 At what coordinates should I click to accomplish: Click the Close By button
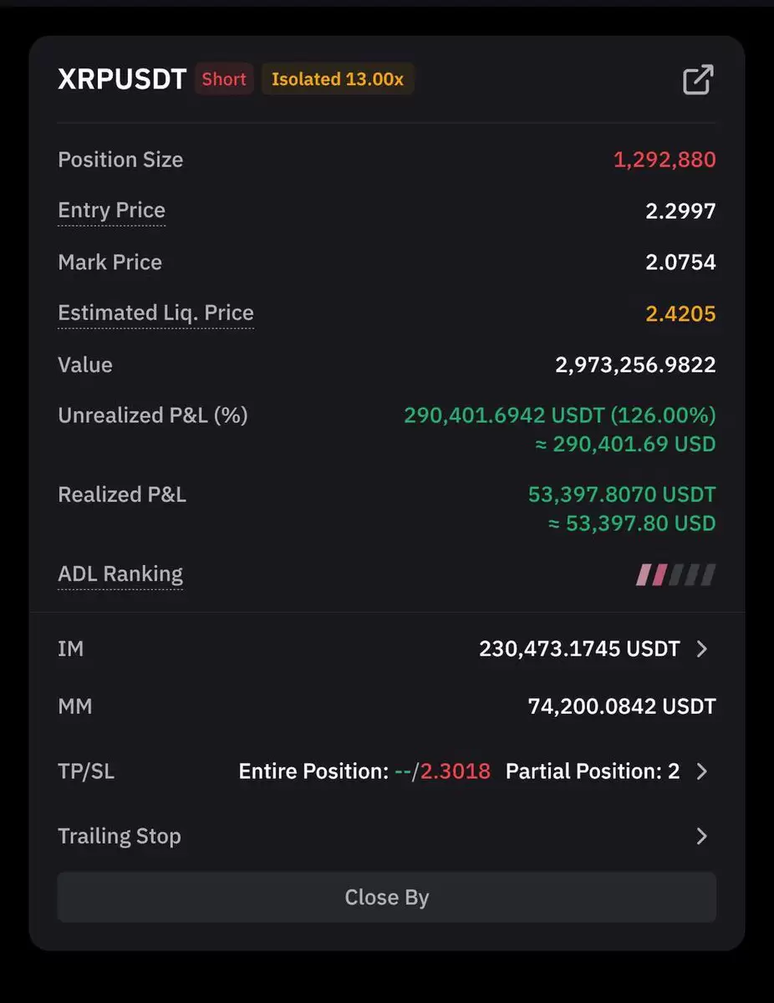click(387, 897)
